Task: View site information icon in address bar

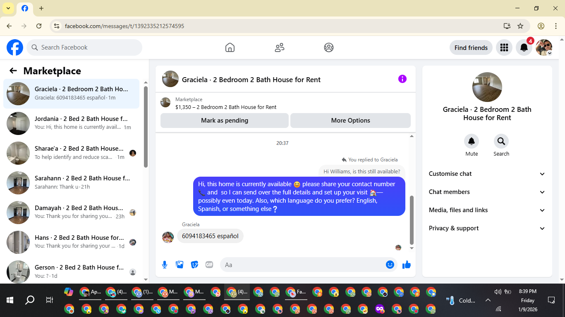Action: [x=57, y=26]
